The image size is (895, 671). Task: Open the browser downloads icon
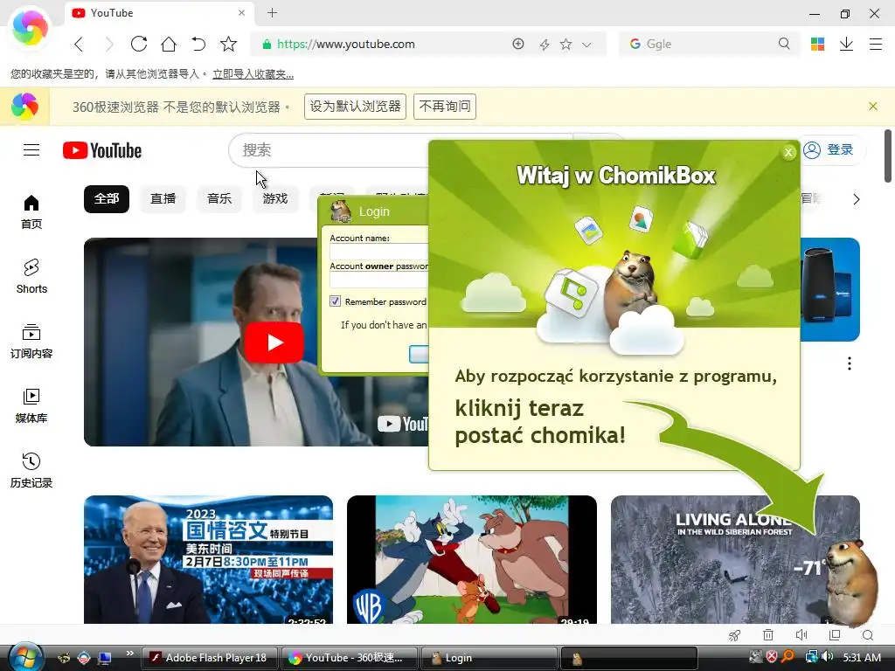tap(846, 44)
